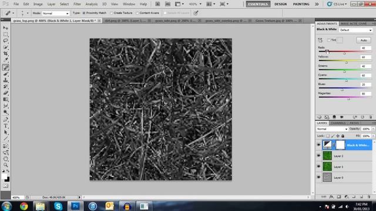Viewport: 376px width, 211px height.
Task: Hide Layer 1 visibility eye
Action: point(318,166)
